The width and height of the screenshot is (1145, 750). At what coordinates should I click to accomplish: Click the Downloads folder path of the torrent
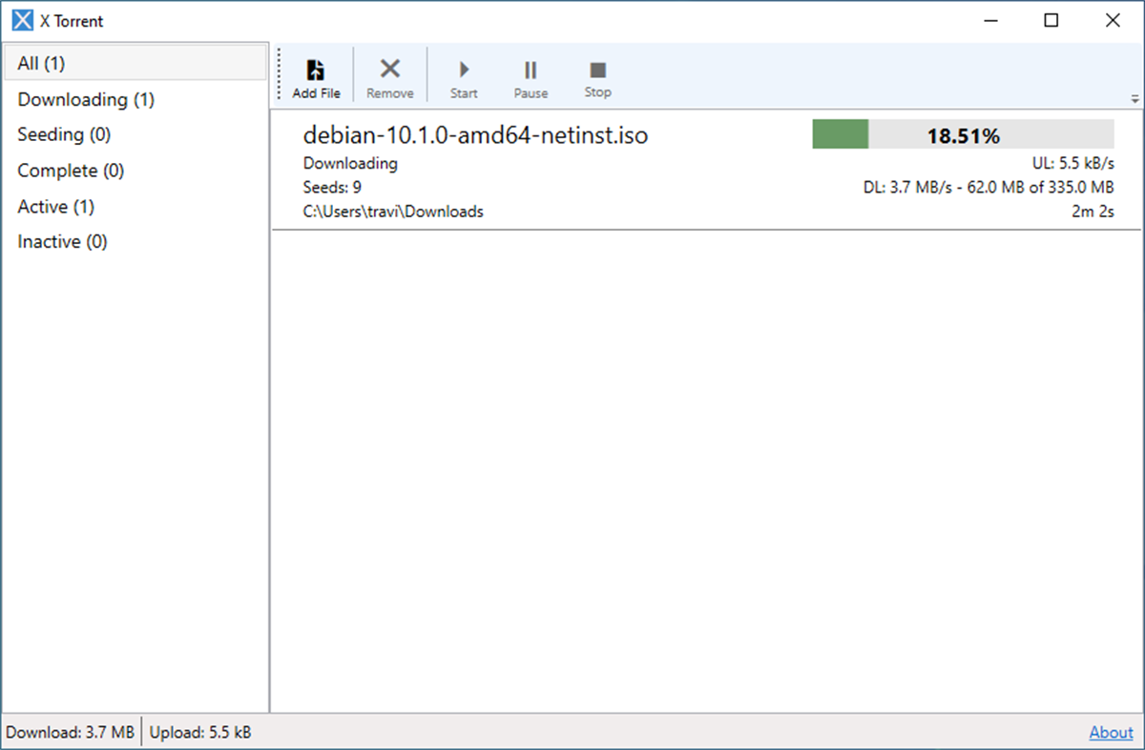(x=393, y=211)
